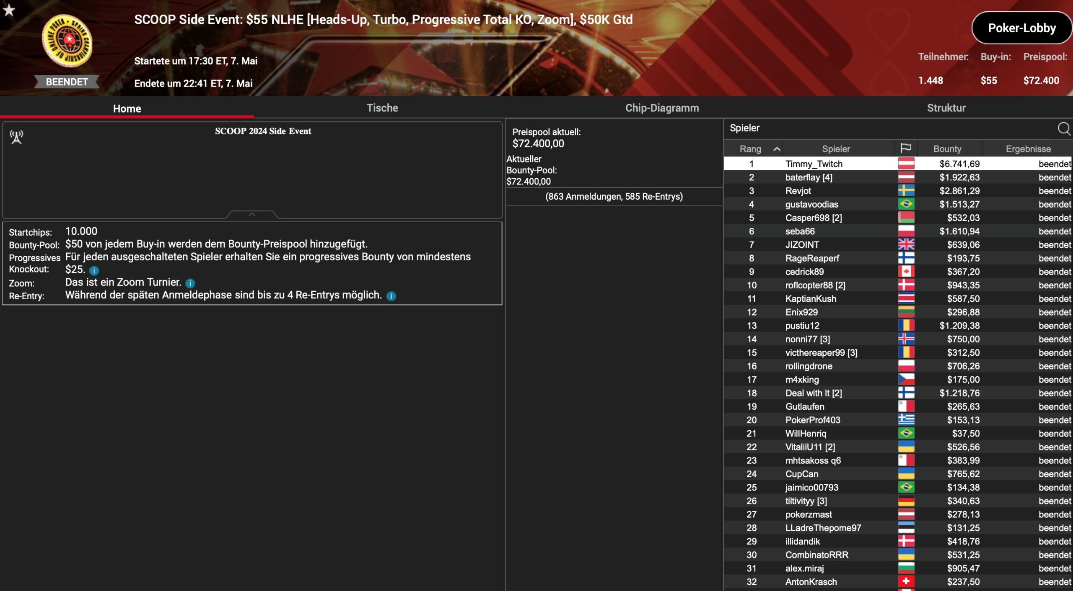Open info icon beside Re-Entry description
This screenshot has height=591, width=1073.
pos(391,296)
